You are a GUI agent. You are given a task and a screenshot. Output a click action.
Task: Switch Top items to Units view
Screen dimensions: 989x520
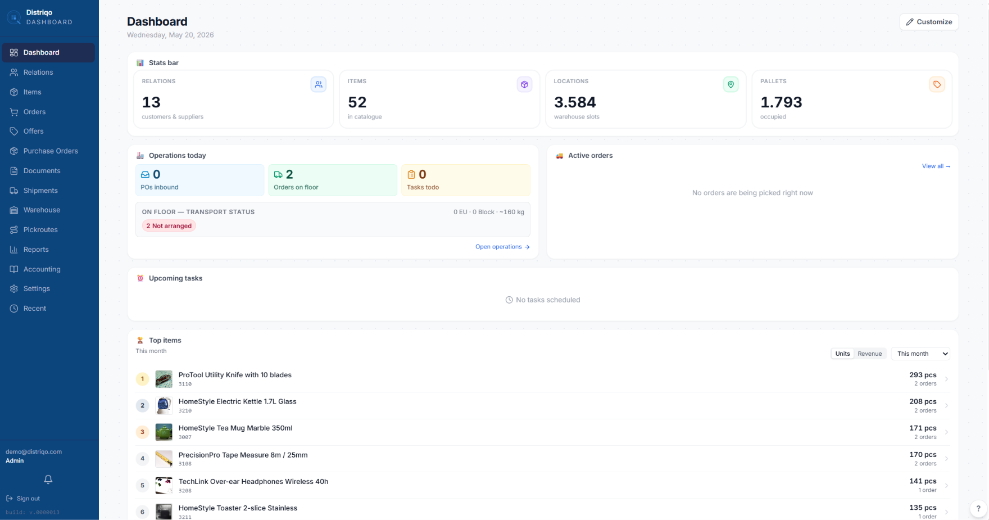(842, 354)
